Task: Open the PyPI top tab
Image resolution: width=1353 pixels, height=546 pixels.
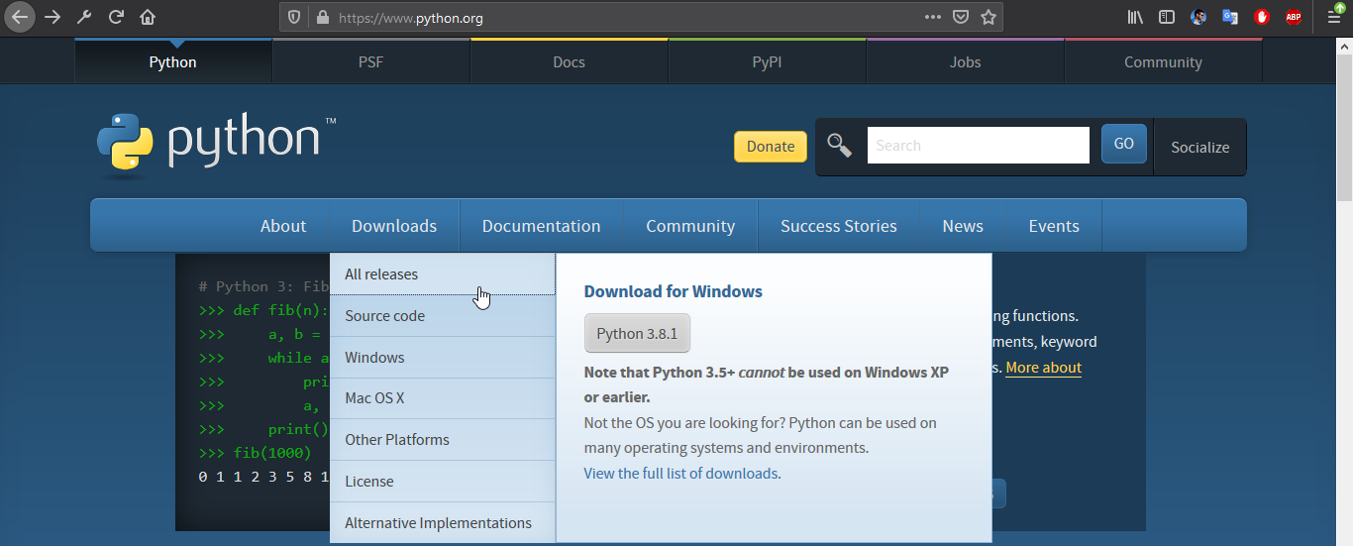Action: point(768,61)
